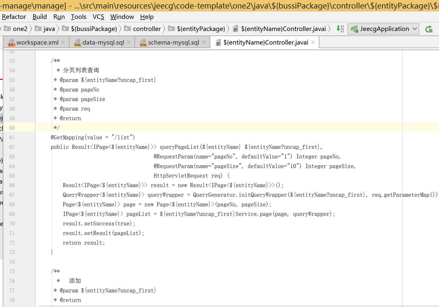
Task: Click the '@param pageSize' comment line
Action: (80, 99)
